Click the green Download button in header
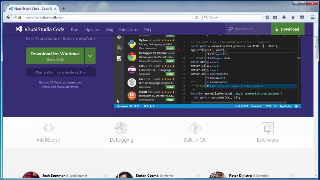The image size is (320, 180). click(287, 29)
